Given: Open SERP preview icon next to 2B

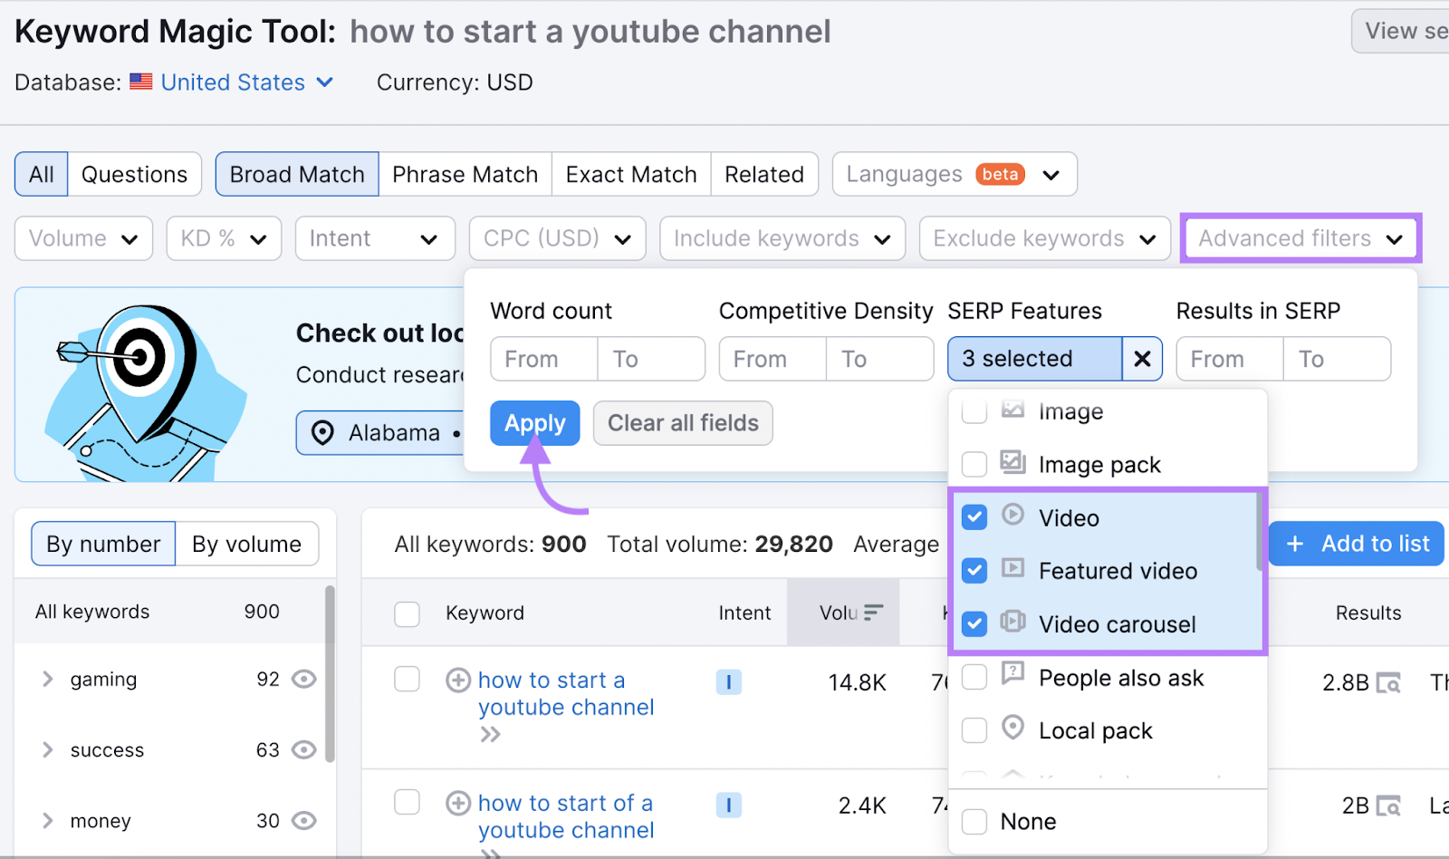Looking at the screenshot, I should click(x=1388, y=806).
